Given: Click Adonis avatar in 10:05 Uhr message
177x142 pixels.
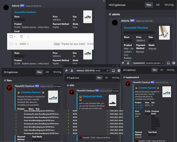Looking at the screenshot, I should point(6,8).
